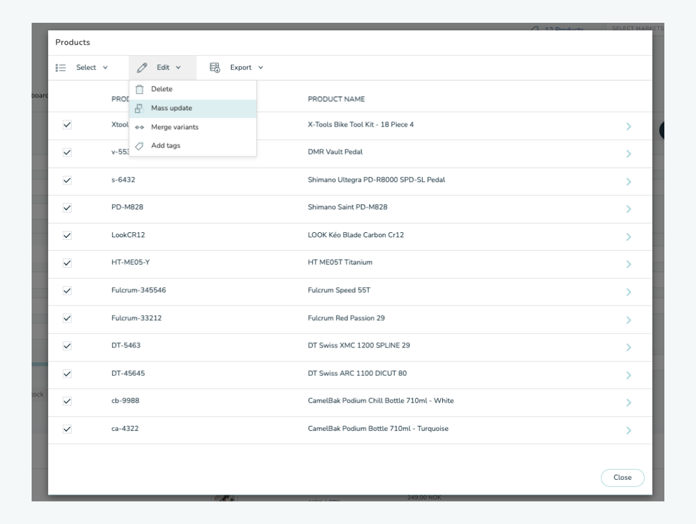Uncheck the LookCR12 product checkbox
This screenshot has width=696, height=524.
point(67,235)
